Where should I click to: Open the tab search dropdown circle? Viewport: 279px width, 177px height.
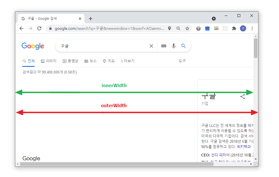(214, 19)
